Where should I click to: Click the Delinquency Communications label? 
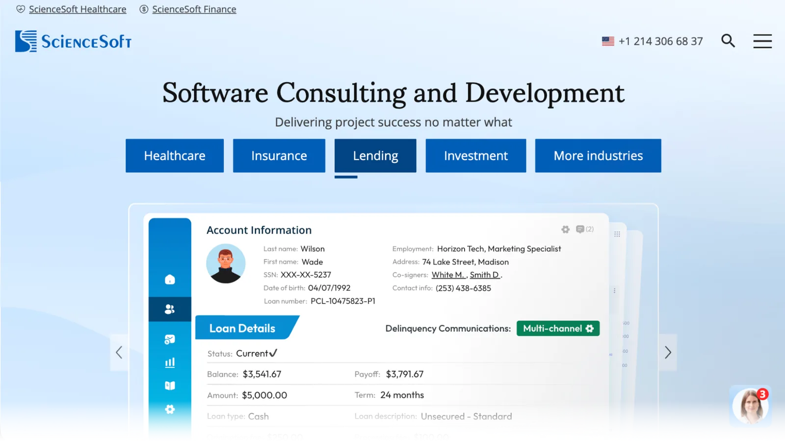tap(448, 329)
